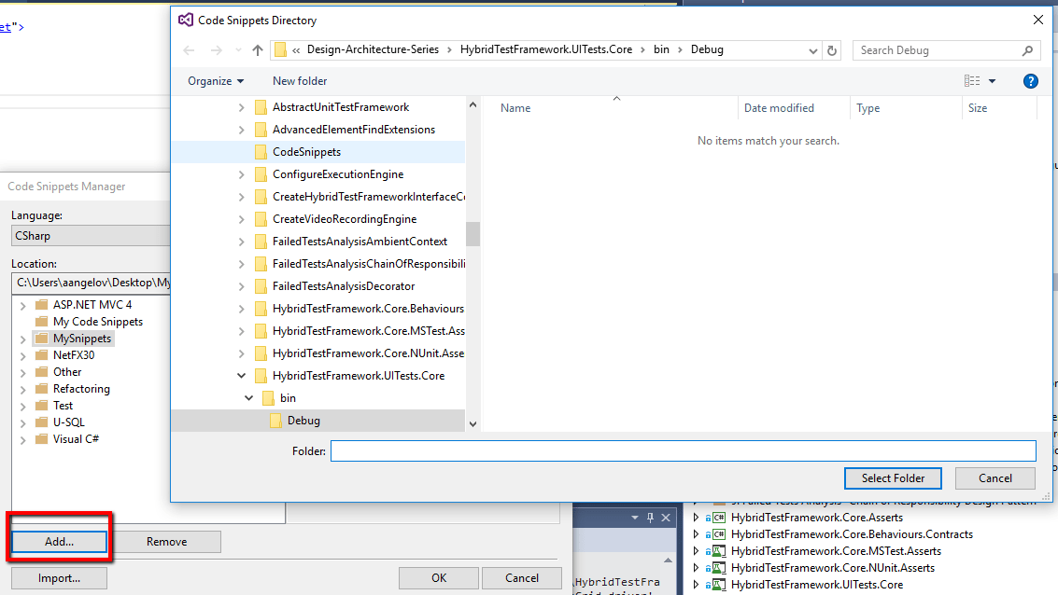
Task: Open the Language CSharp dropdown
Action: point(91,236)
